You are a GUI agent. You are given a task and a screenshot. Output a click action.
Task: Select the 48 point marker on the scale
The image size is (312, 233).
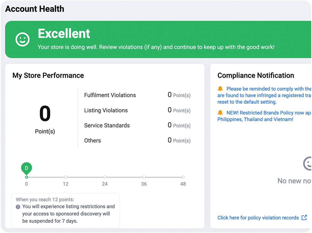click(x=183, y=177)
